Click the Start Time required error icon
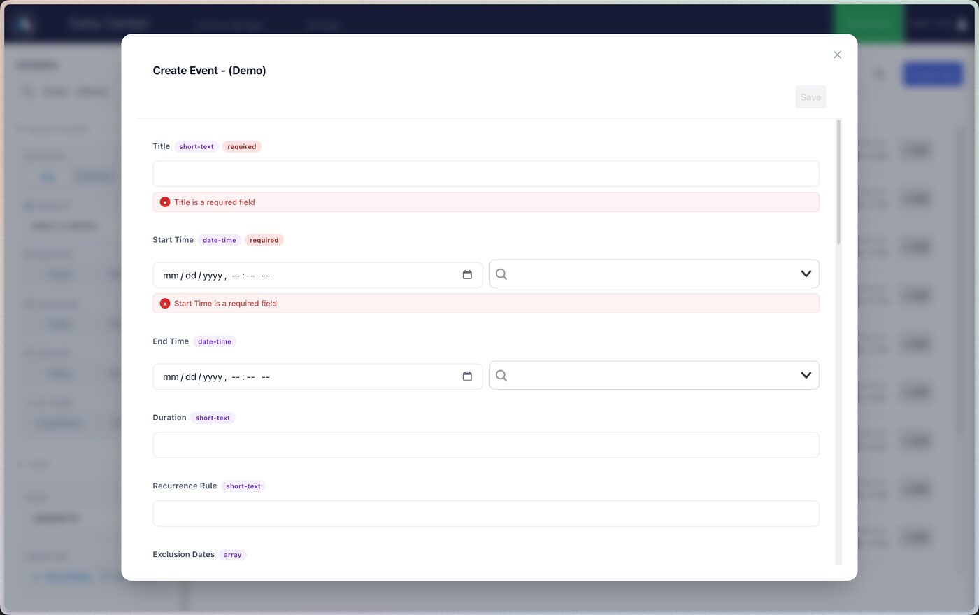This screenshot has width=979, height=615. [165, 304]
